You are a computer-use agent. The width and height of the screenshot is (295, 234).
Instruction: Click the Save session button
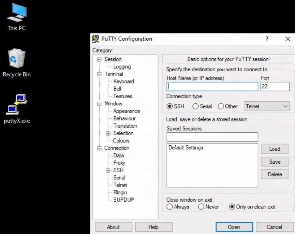pos(275,162)
